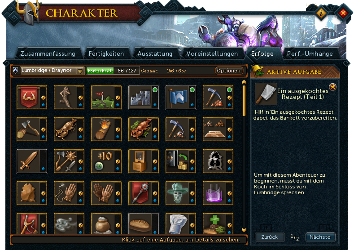
Task: Switch to the Fertigkeiten tab
Action: (106, 54)
